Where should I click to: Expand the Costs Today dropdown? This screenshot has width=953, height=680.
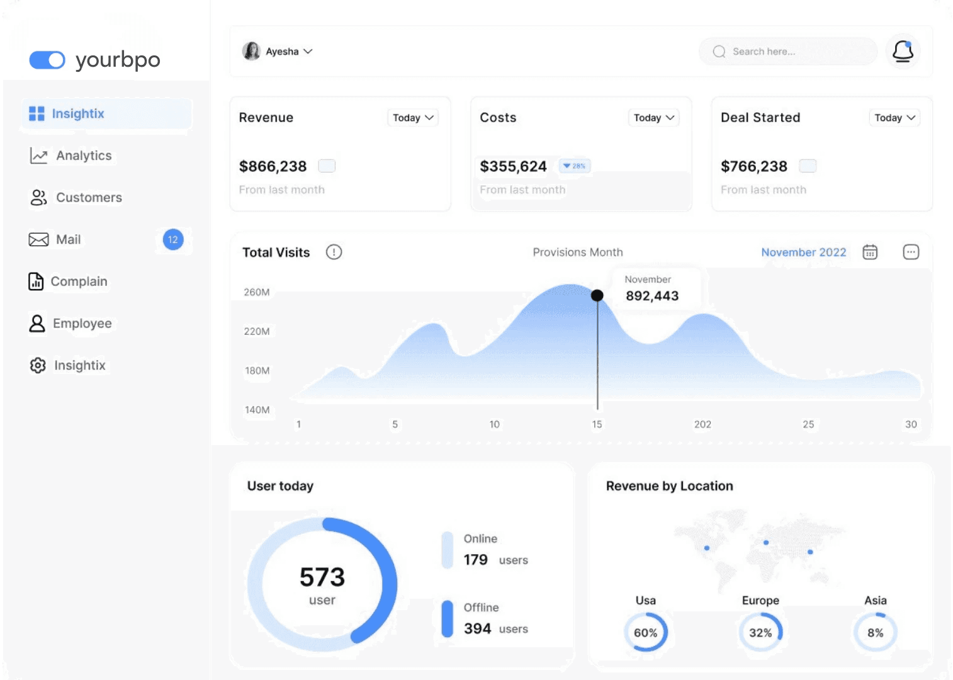coord(653,118)
